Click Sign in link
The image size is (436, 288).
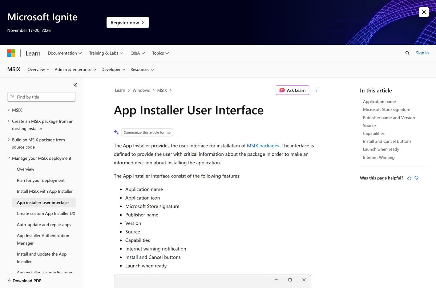pyautogui.click(x=422, y=53)
